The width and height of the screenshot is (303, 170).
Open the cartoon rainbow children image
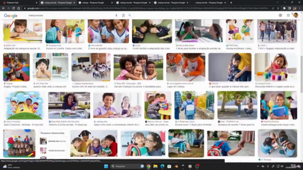[24, 105]
